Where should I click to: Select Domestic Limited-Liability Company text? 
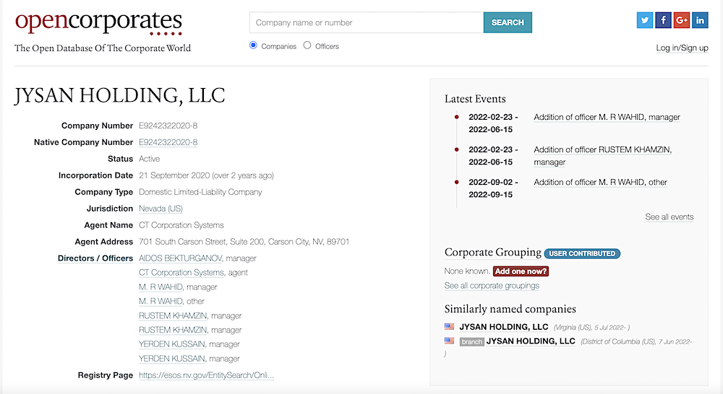(200, 192)
